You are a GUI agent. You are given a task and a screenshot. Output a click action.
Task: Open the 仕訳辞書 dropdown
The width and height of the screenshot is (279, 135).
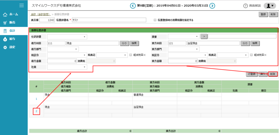(67, 37)
